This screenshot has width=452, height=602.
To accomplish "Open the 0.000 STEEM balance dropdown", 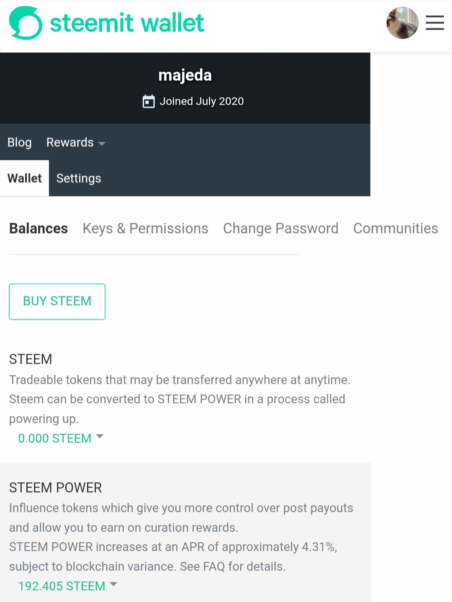I will coord(61,438).
